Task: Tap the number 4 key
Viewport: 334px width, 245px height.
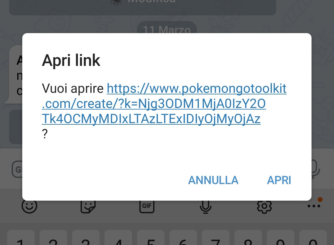Action: click(118, 237)
